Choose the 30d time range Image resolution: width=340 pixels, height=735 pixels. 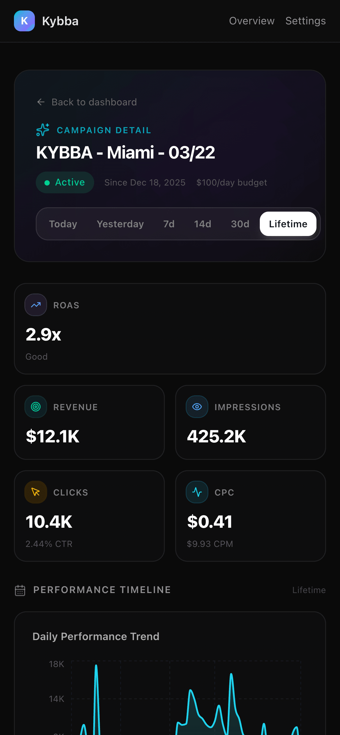240,224
